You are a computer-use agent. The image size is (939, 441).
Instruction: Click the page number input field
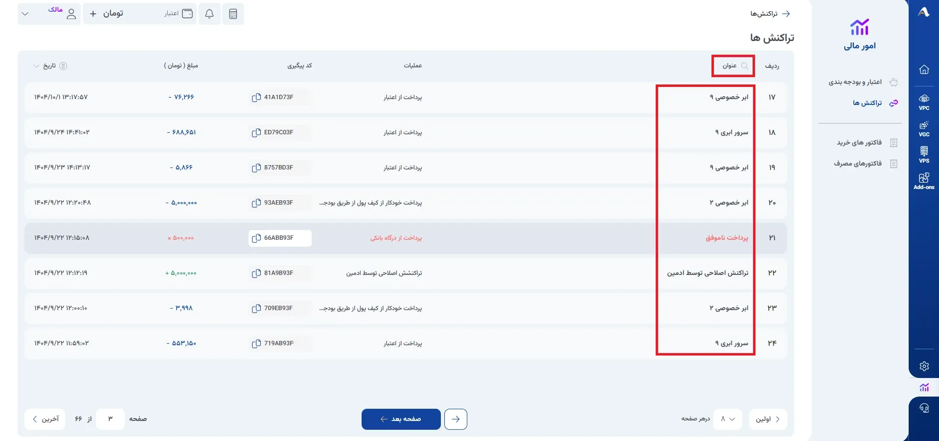pos(110,419)
